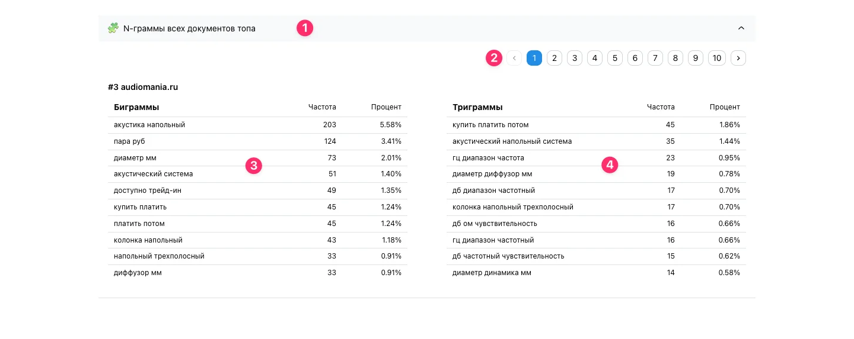Select the 'платить потом' bigram row

[257, 224]
